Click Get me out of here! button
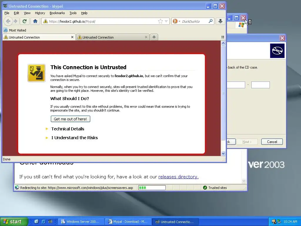This screenshot has height=226, width=301. click(x=71, y=119)
